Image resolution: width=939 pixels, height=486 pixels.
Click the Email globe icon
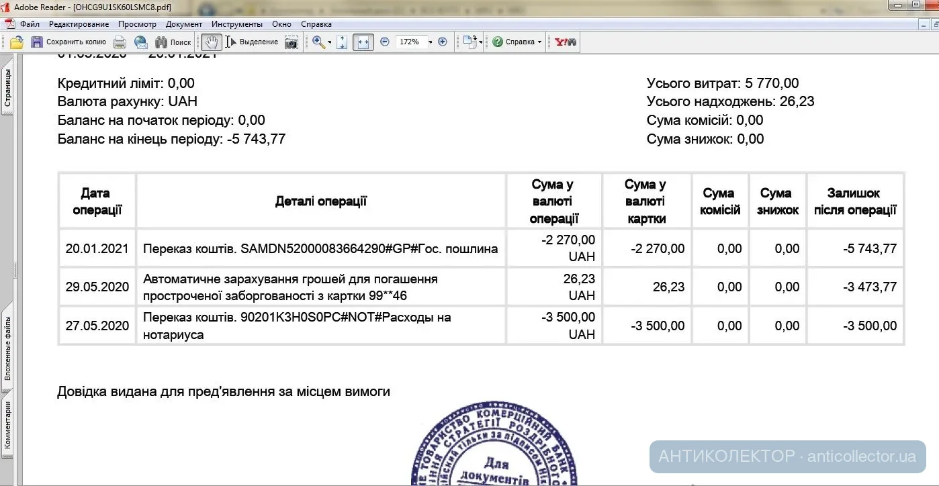[141, 42]
